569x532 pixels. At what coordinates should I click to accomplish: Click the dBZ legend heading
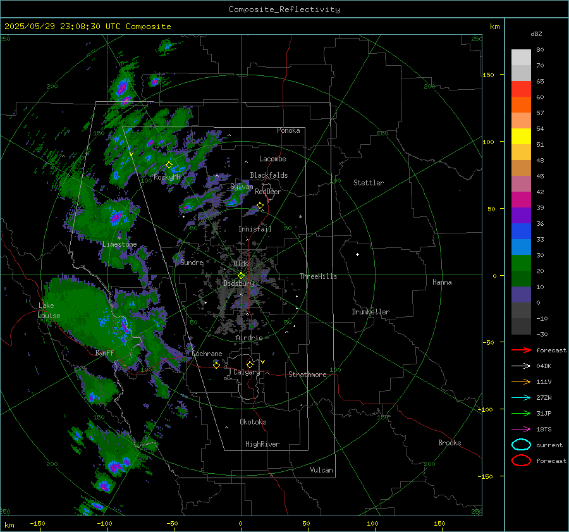(536, 34)
